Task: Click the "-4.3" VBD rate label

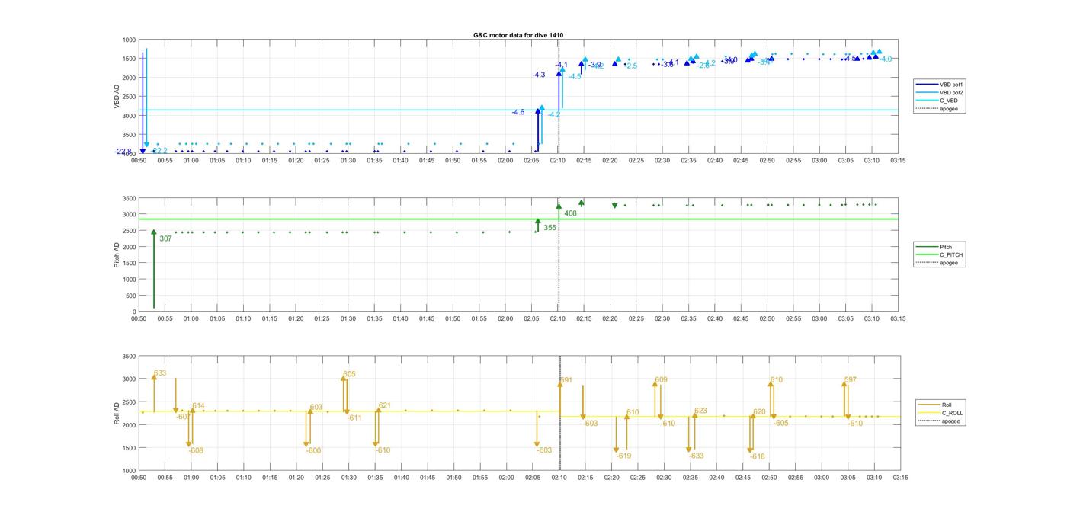Action: tap(538, 75)
